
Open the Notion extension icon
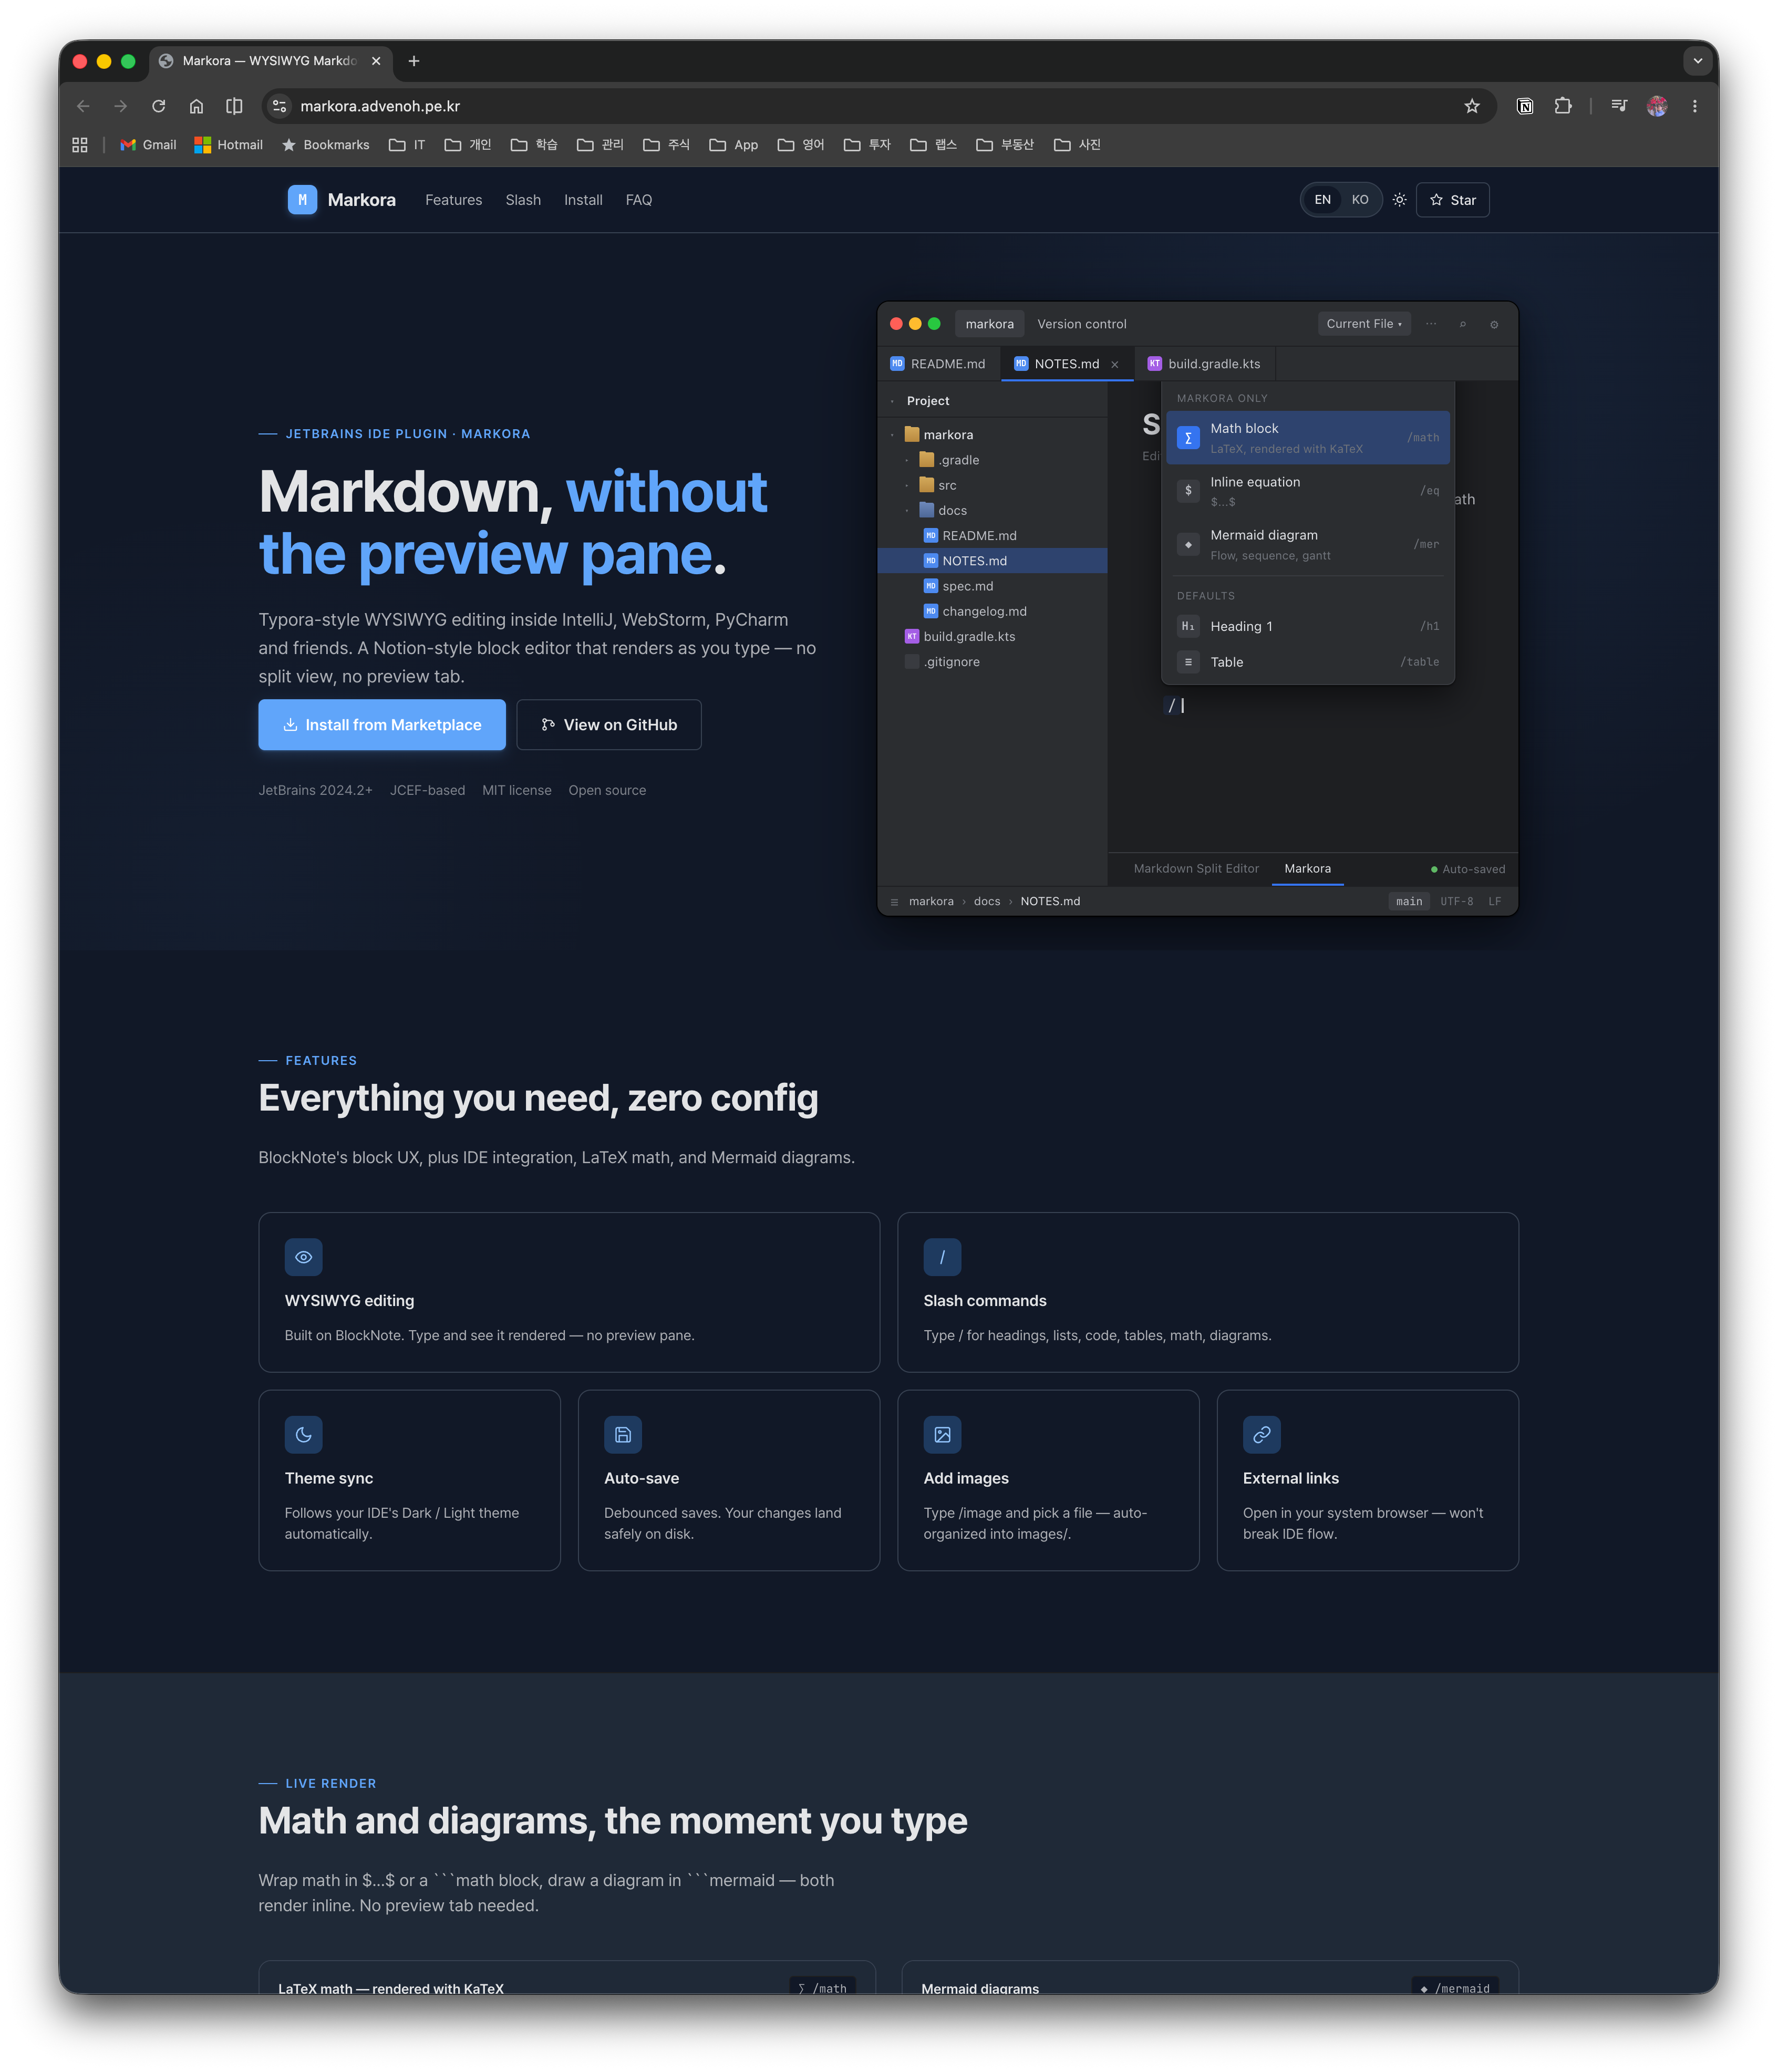tap(1524, 106)
